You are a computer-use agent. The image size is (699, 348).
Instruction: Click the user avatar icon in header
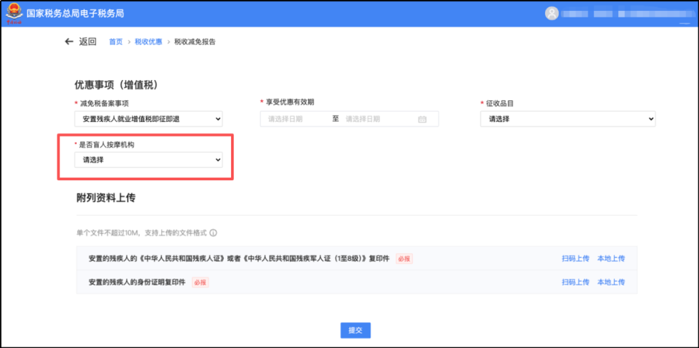point(551,14)
